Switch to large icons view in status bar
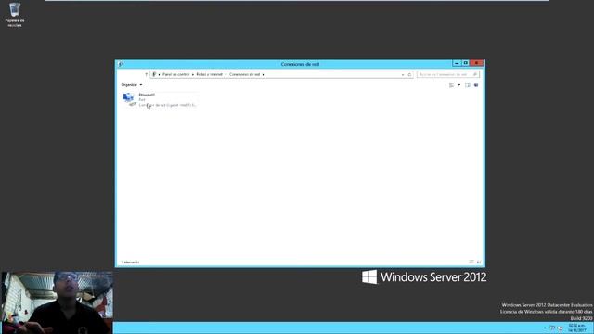The image size is (594, 334). [x=479, y=262]
